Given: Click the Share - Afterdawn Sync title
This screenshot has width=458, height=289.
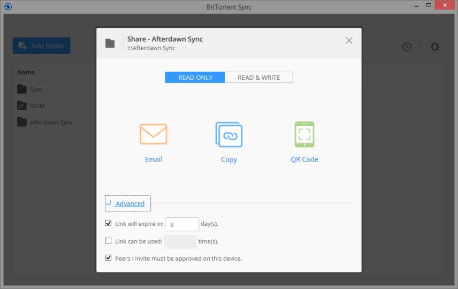Looking at the screenshot, I should 165,39.
